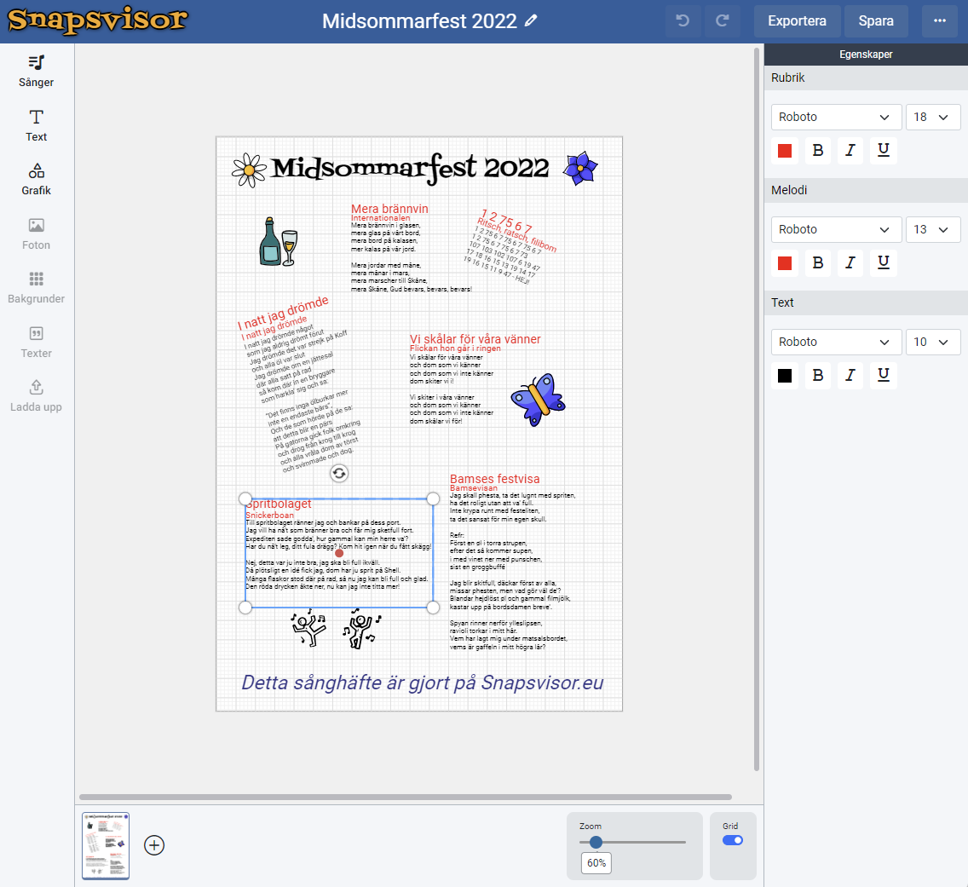The width and height of the screenshot is (968, 887).
Task: Open the Sånger panel in sidebar
Action: pyautogui.click(x=36, y=71)
